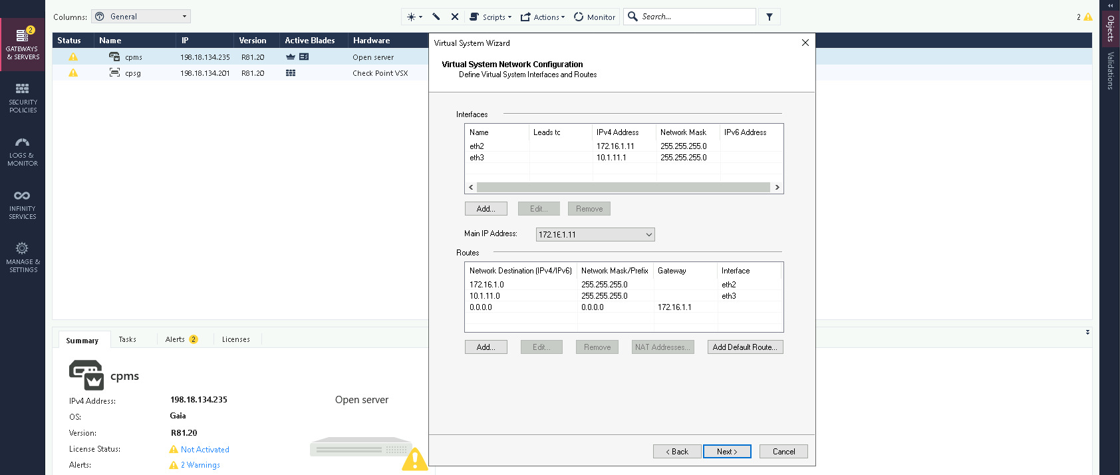Open the Gateways & Servers view
Viewport: 1120px width, 475px height.
pyautogui.click(x=23, y=44)
